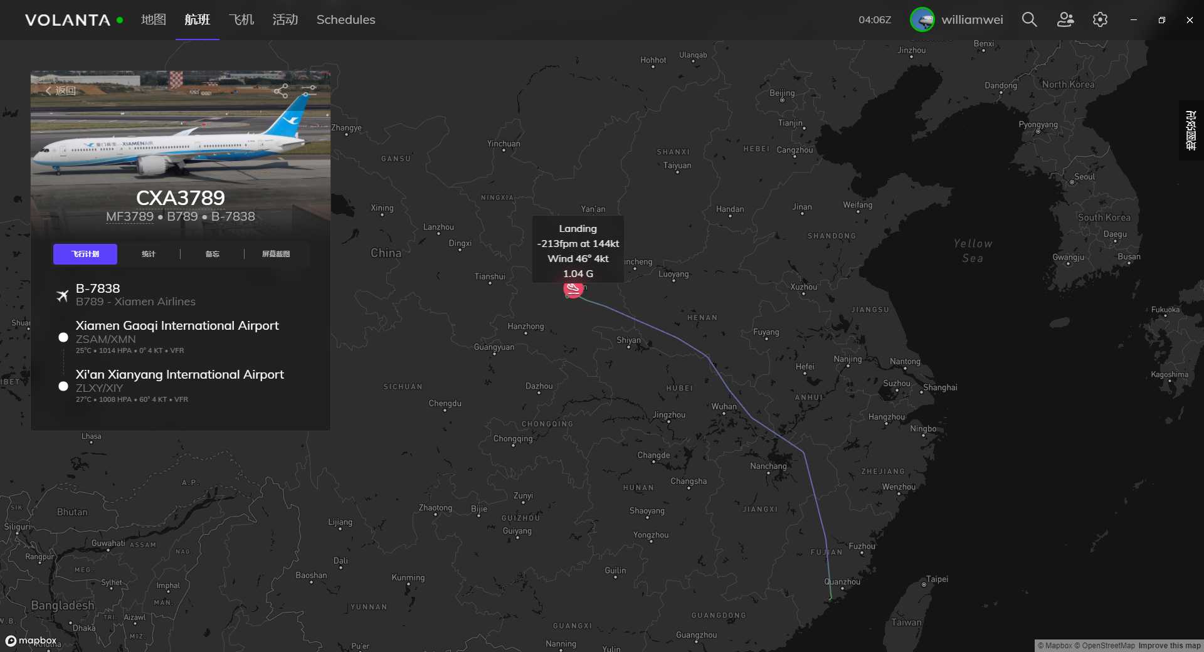
Task: Open the settings gear icon
Action: point(1100,19)
